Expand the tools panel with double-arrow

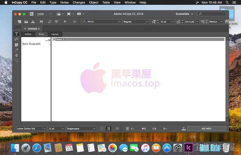click(14, 27)
